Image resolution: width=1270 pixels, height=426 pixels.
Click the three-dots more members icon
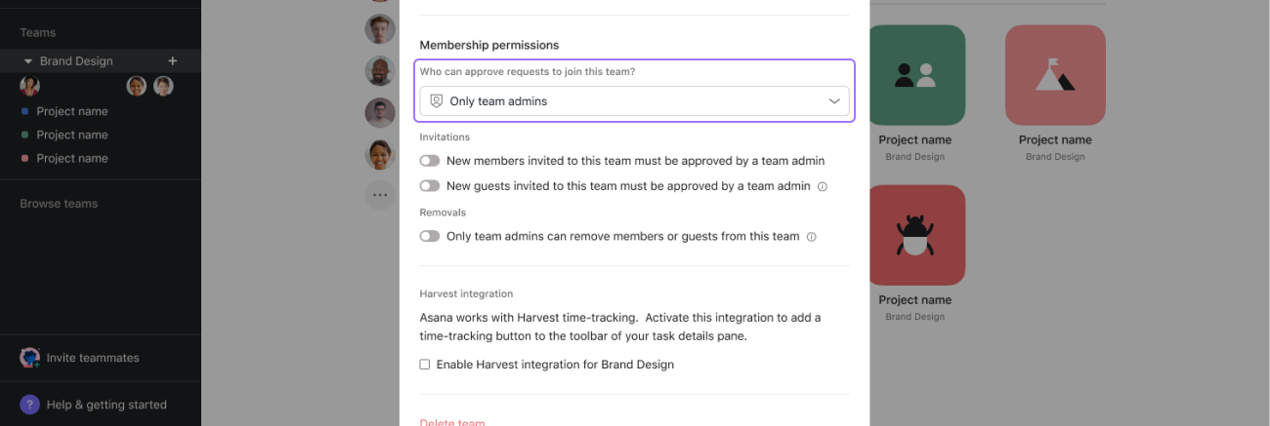379,195
